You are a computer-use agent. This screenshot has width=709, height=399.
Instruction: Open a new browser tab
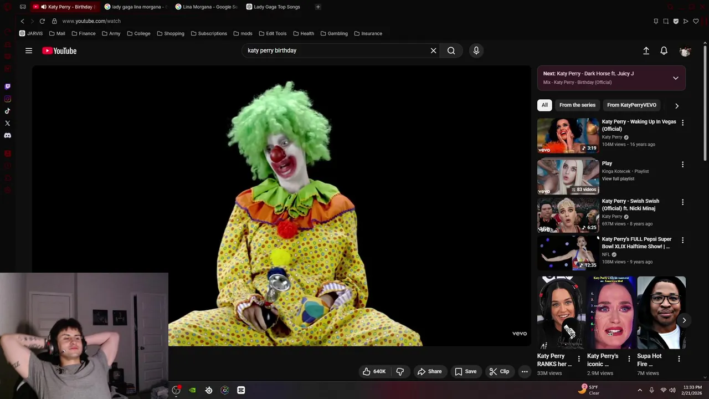[318, 7]
